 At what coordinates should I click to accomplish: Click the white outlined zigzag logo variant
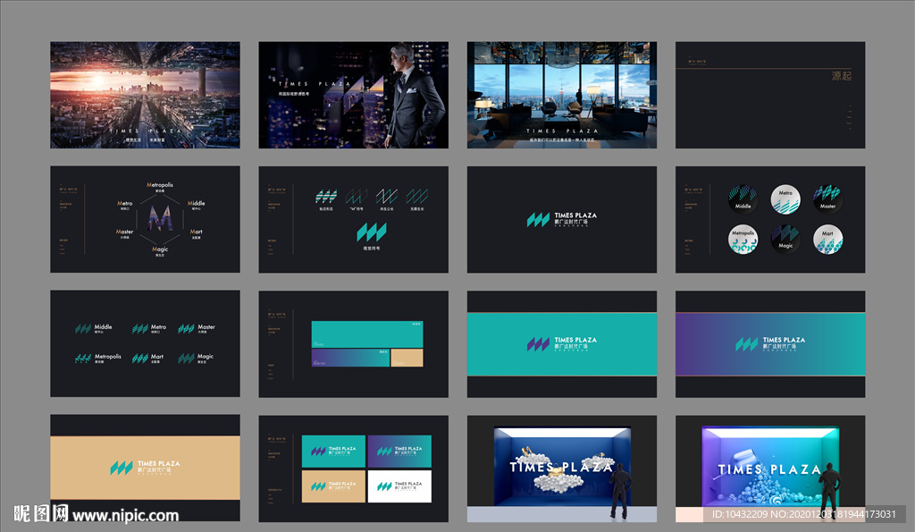tap(387, 196)
